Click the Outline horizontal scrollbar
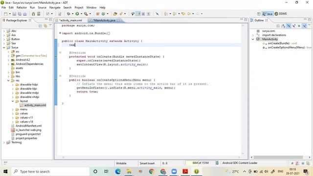 click(278, 157)
